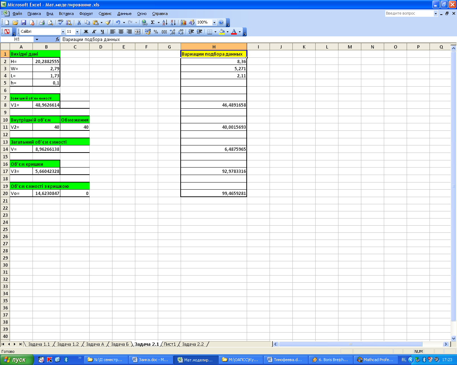Viewport: 457px width, 365px height.
Task: Open the Вставка menu
Action: 66,14
